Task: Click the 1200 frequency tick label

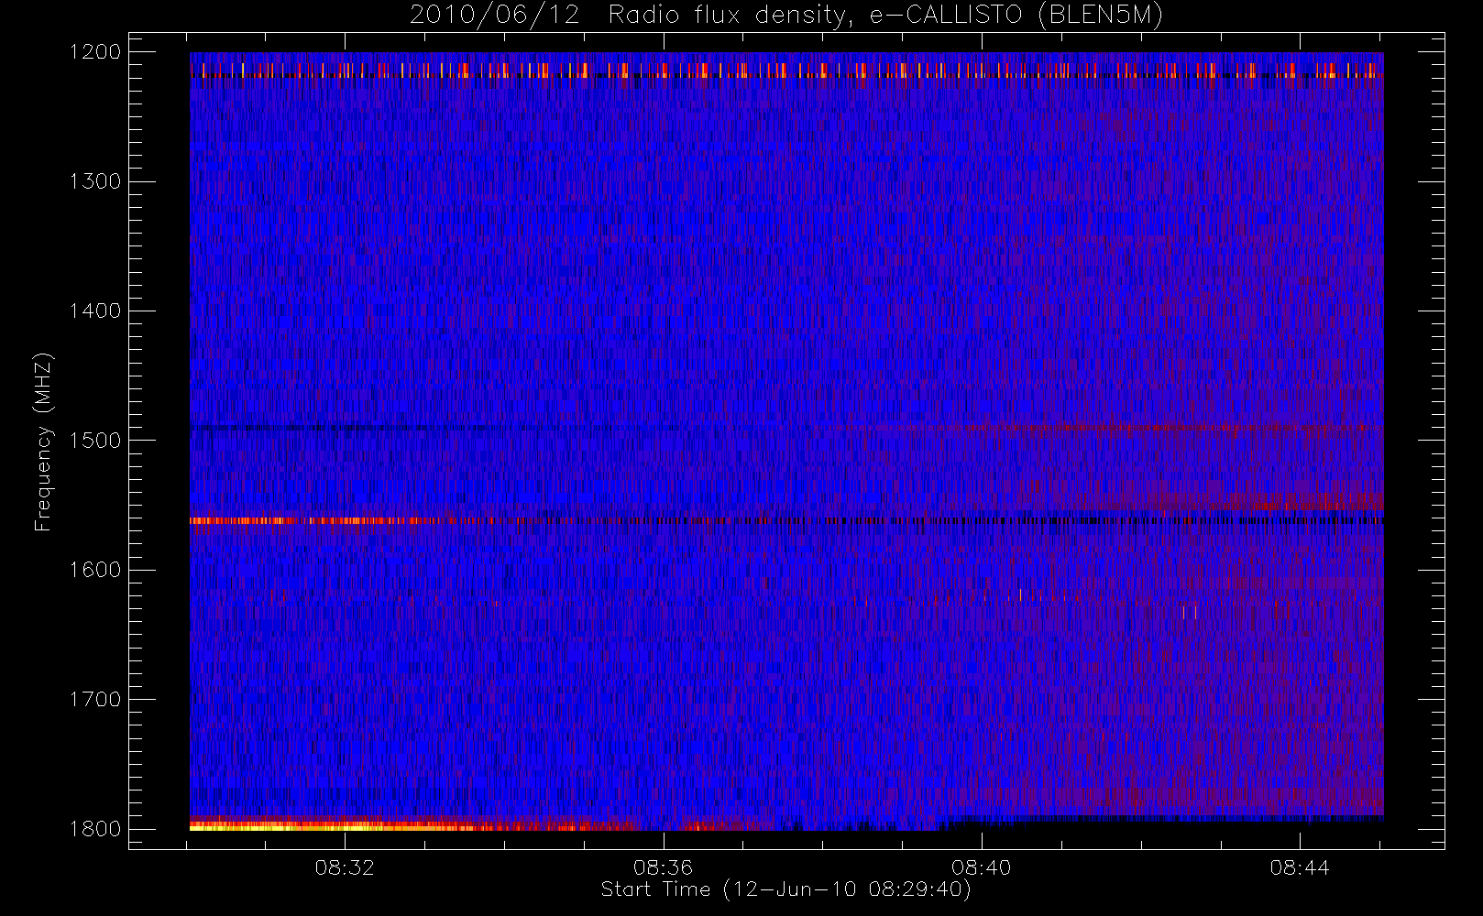Action: click(95, 52)
